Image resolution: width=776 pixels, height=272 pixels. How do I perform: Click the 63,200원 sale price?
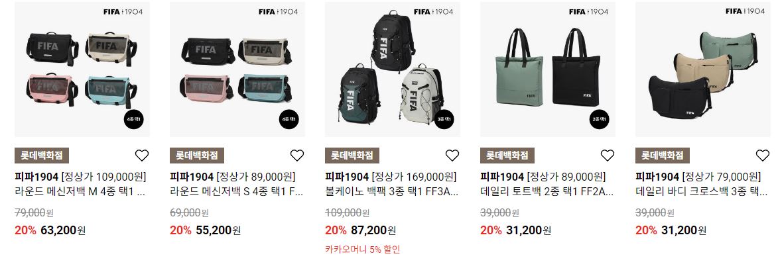tap(64, 230)
